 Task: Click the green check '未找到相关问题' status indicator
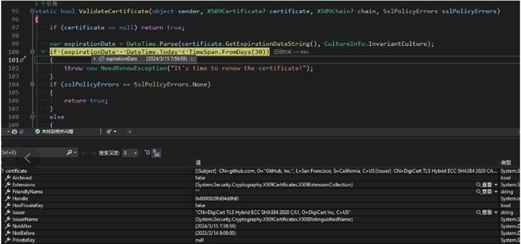coord(54,132)
